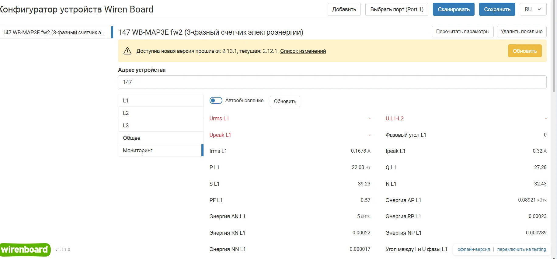Click the Энергия AN L1 value 5 кВтч

(x=364, y=216)
